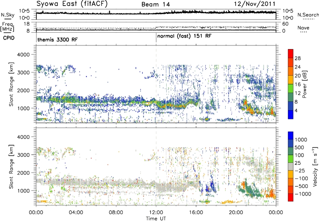The width and height of the screenshot is (319, 221).
Task: Select the 'CPID' row label
Action: pos(9,38)
